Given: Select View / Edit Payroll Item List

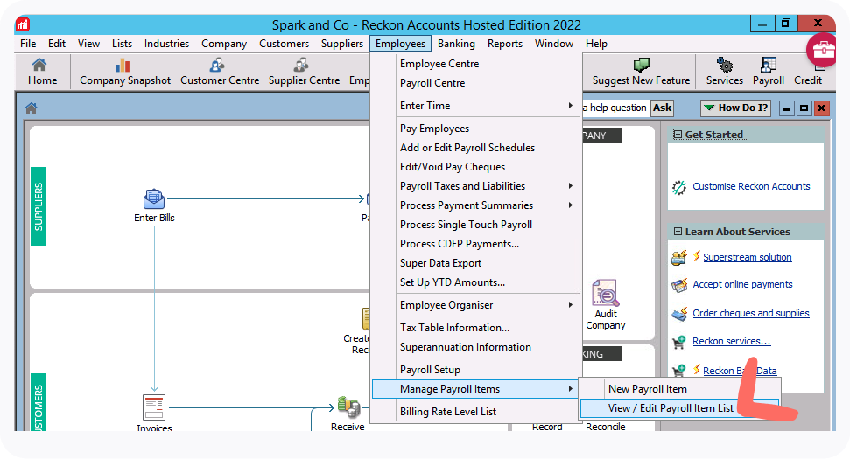Looking at the screenshot, I should [680, 408].
